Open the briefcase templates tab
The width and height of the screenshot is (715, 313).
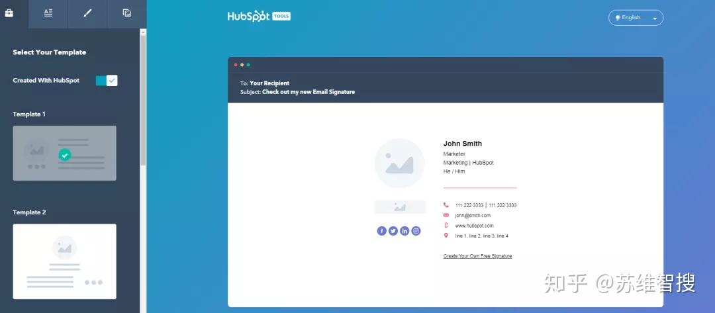9,13
